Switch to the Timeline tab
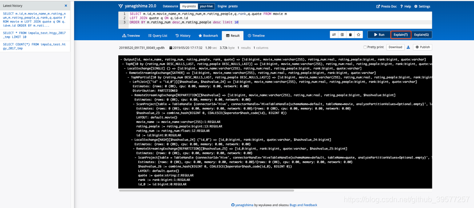 (256, 36)
